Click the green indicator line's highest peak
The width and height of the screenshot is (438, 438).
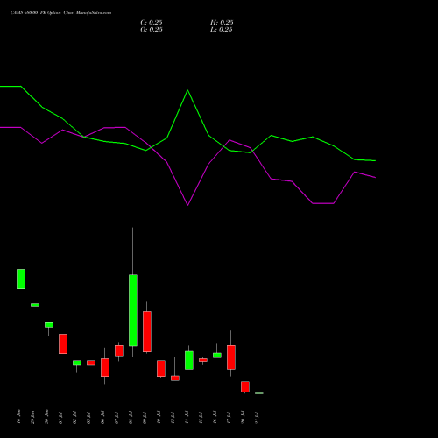[187, 90]
